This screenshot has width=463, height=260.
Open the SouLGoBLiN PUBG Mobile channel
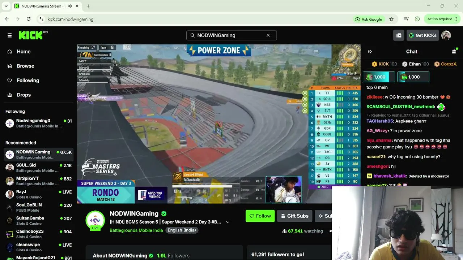point(39,208)
